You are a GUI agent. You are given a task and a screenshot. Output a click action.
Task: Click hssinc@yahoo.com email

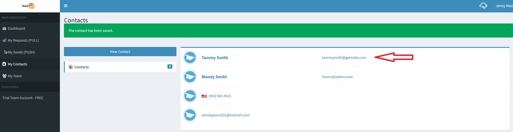(x=337, y=77)
